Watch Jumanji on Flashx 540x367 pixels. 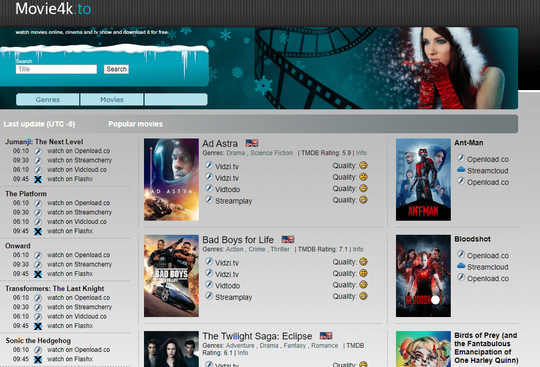70,179
